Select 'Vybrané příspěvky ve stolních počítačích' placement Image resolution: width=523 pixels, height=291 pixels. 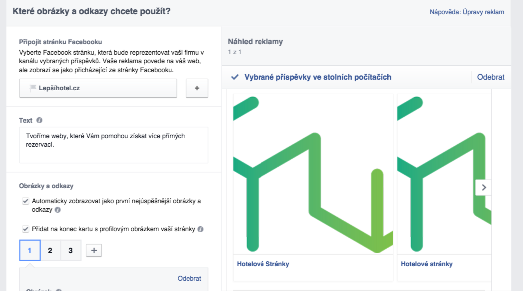tap(317, 77)
